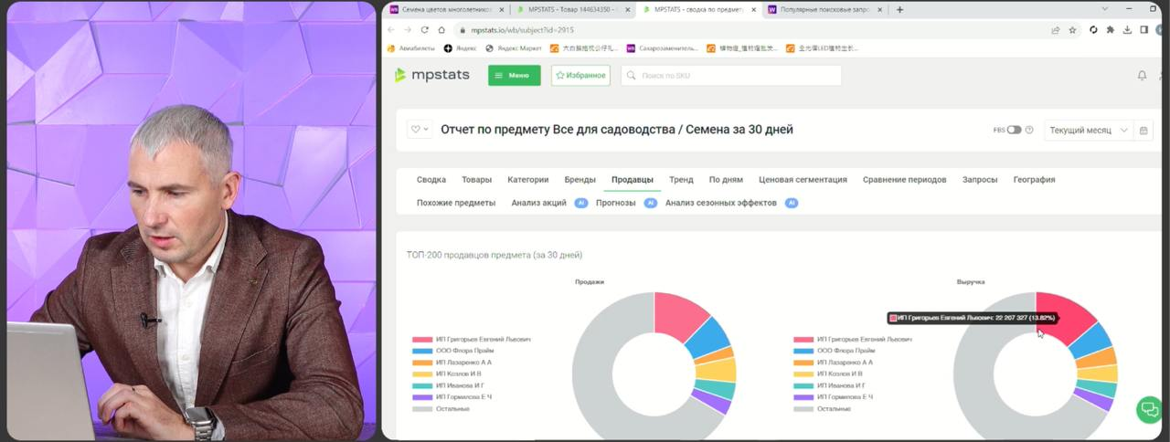
Task: Click the AI badge next to Анализ сезонных эффектов
Action: [792, 203]
